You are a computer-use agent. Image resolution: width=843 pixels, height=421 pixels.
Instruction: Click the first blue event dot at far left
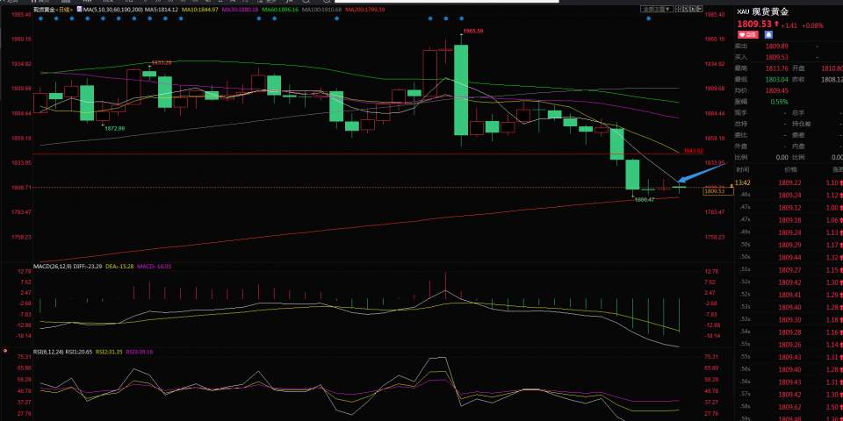tap(41, 18)
